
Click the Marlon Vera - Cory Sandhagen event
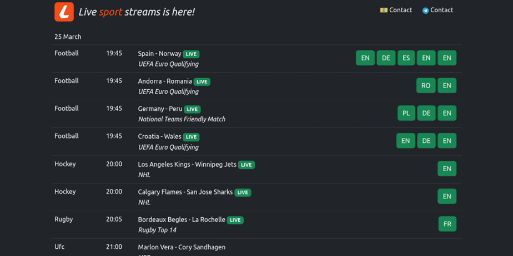coord(182,247)
